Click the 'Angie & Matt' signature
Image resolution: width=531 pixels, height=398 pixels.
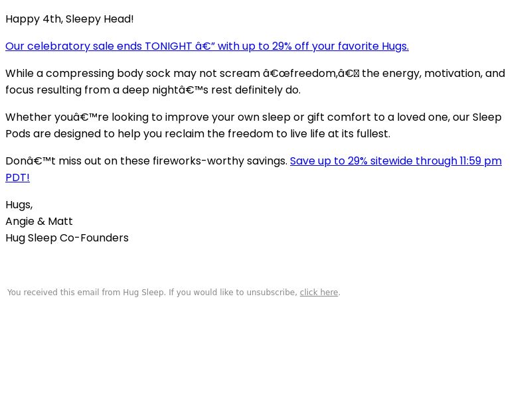tap(39, 222)
